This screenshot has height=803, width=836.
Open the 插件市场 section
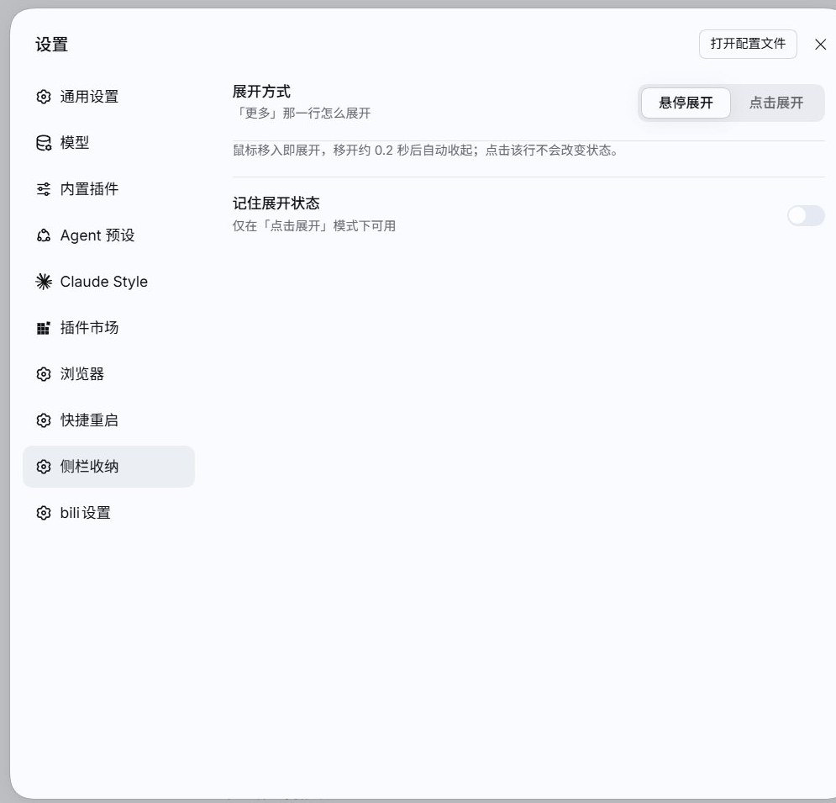[x=108, y=328]
